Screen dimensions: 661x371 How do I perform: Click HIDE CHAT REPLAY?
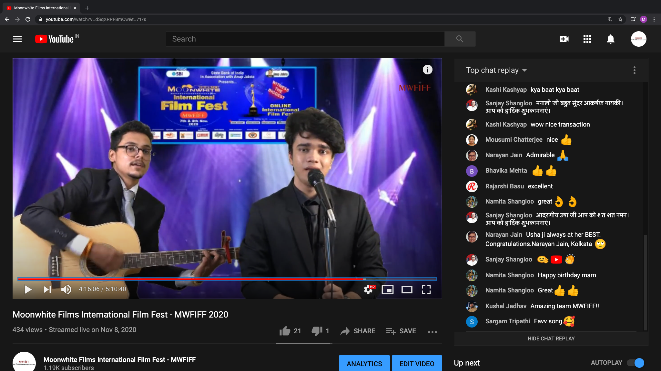[551, 338]
